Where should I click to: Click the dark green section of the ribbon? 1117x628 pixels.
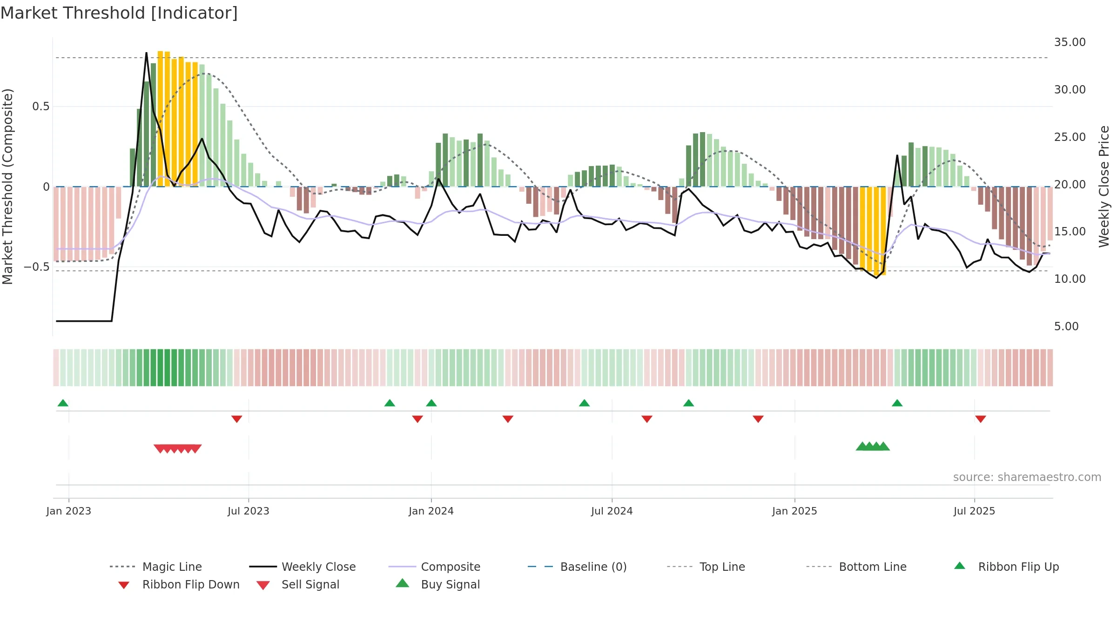[164, 367]
